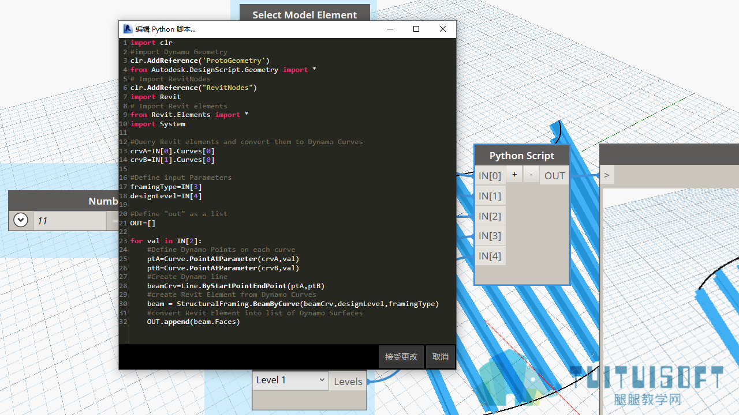Place cursor on 'designLevel=IN[4]' line
The image size is (739, 415).
click(166, 196)
